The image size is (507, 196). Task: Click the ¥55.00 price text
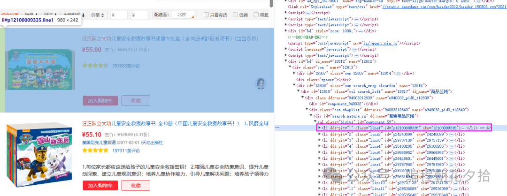tap(92, 50)
